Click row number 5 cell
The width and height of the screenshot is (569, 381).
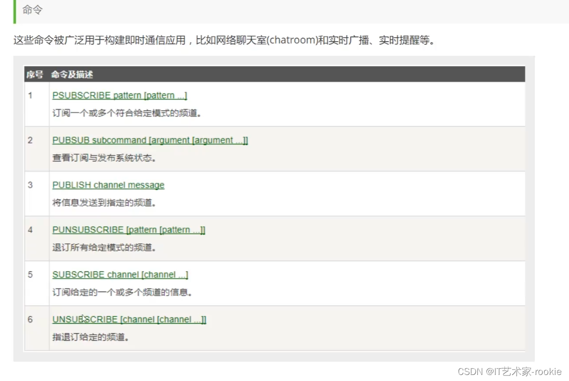click(x=37, y=283)
